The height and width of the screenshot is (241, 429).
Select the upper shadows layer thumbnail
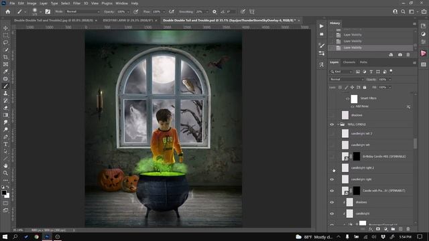pyautogui.click(x=345, y=115)
